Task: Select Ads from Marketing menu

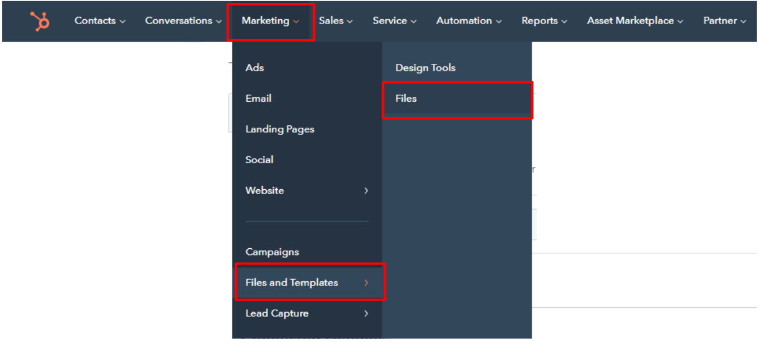Action: (x=255, y=67)
